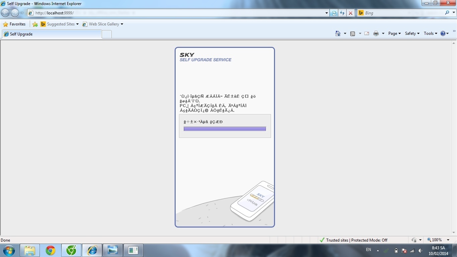Screen dimensions: 457x257
Task: Click the EN language indicator
Action: coord(368,250)
